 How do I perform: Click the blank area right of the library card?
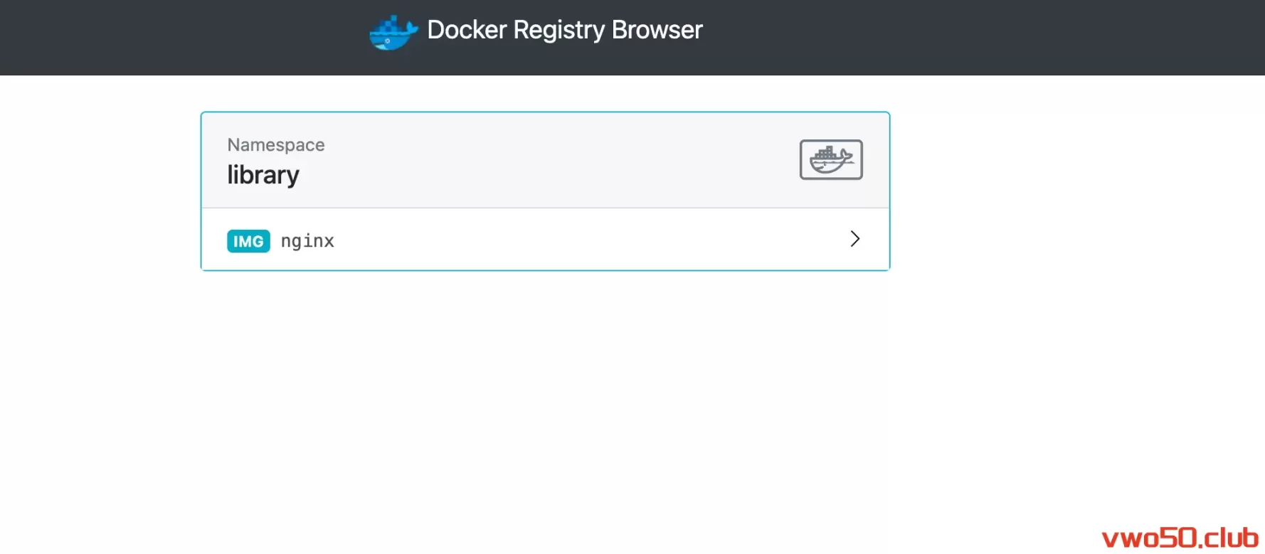tap(1067, 192)
